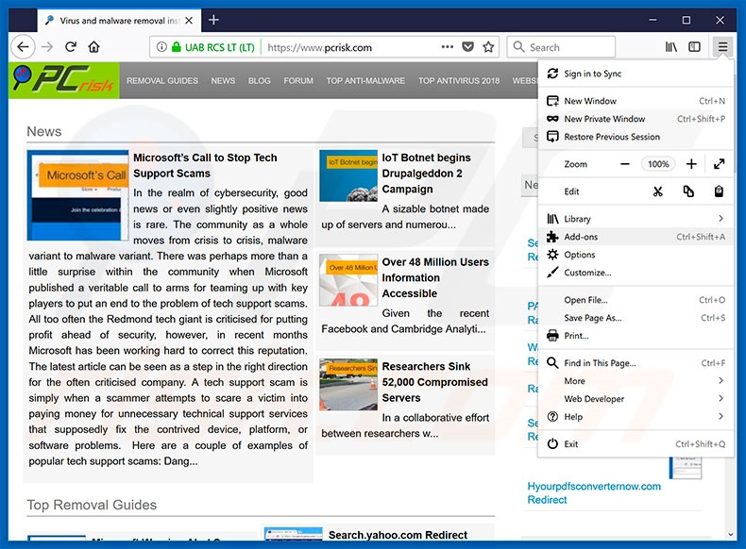Image resolution: width=746 pixels, height=549 pixels.
Task: Open Researchers Sink 52,000 Compromised Servers
Action: tap(434, 382)
